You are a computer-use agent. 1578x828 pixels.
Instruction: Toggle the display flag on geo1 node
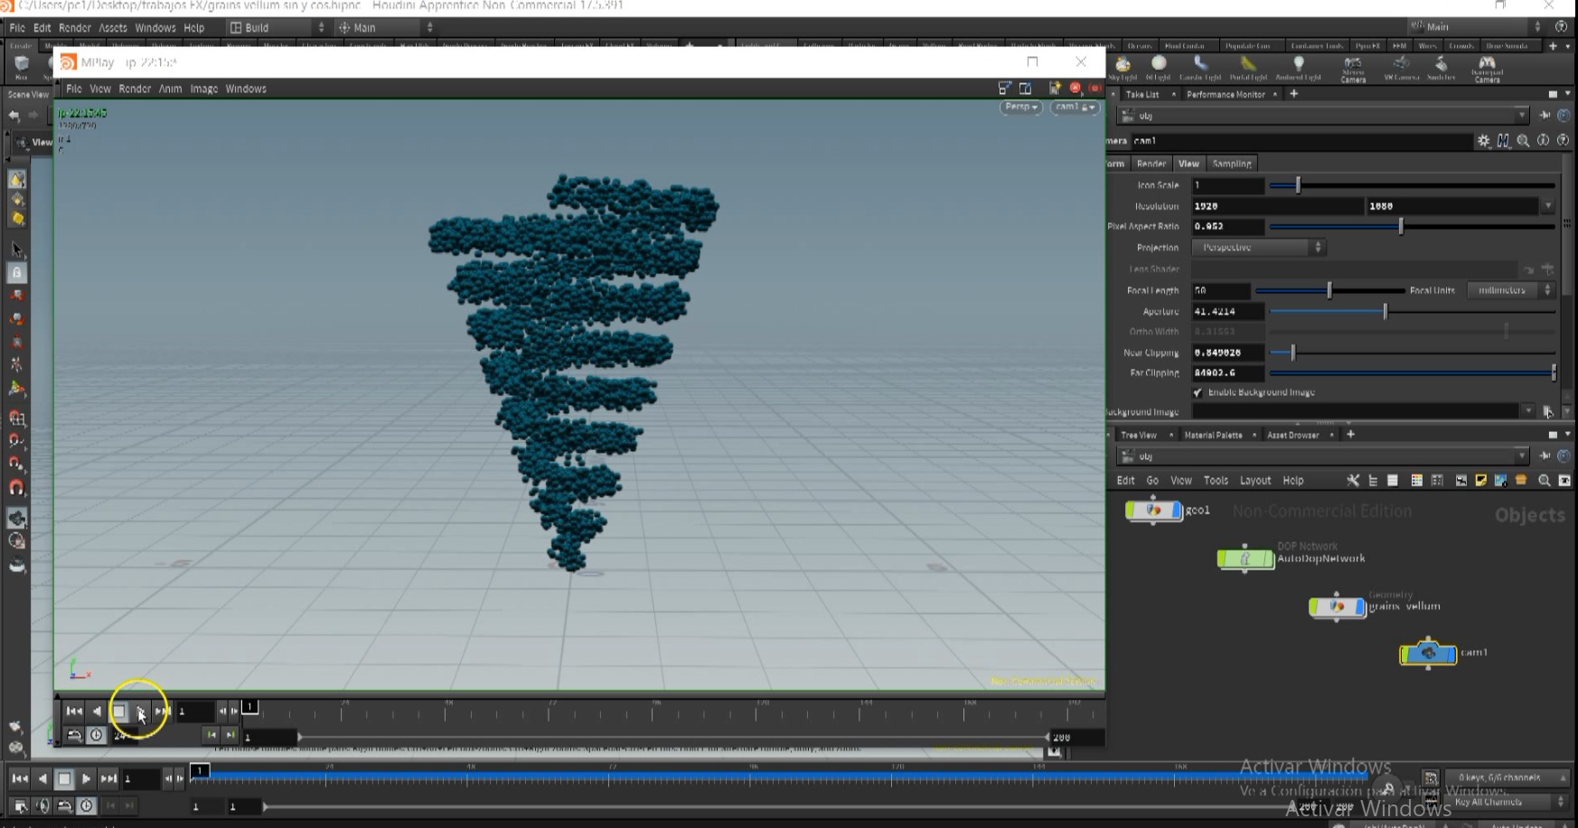1177,511
